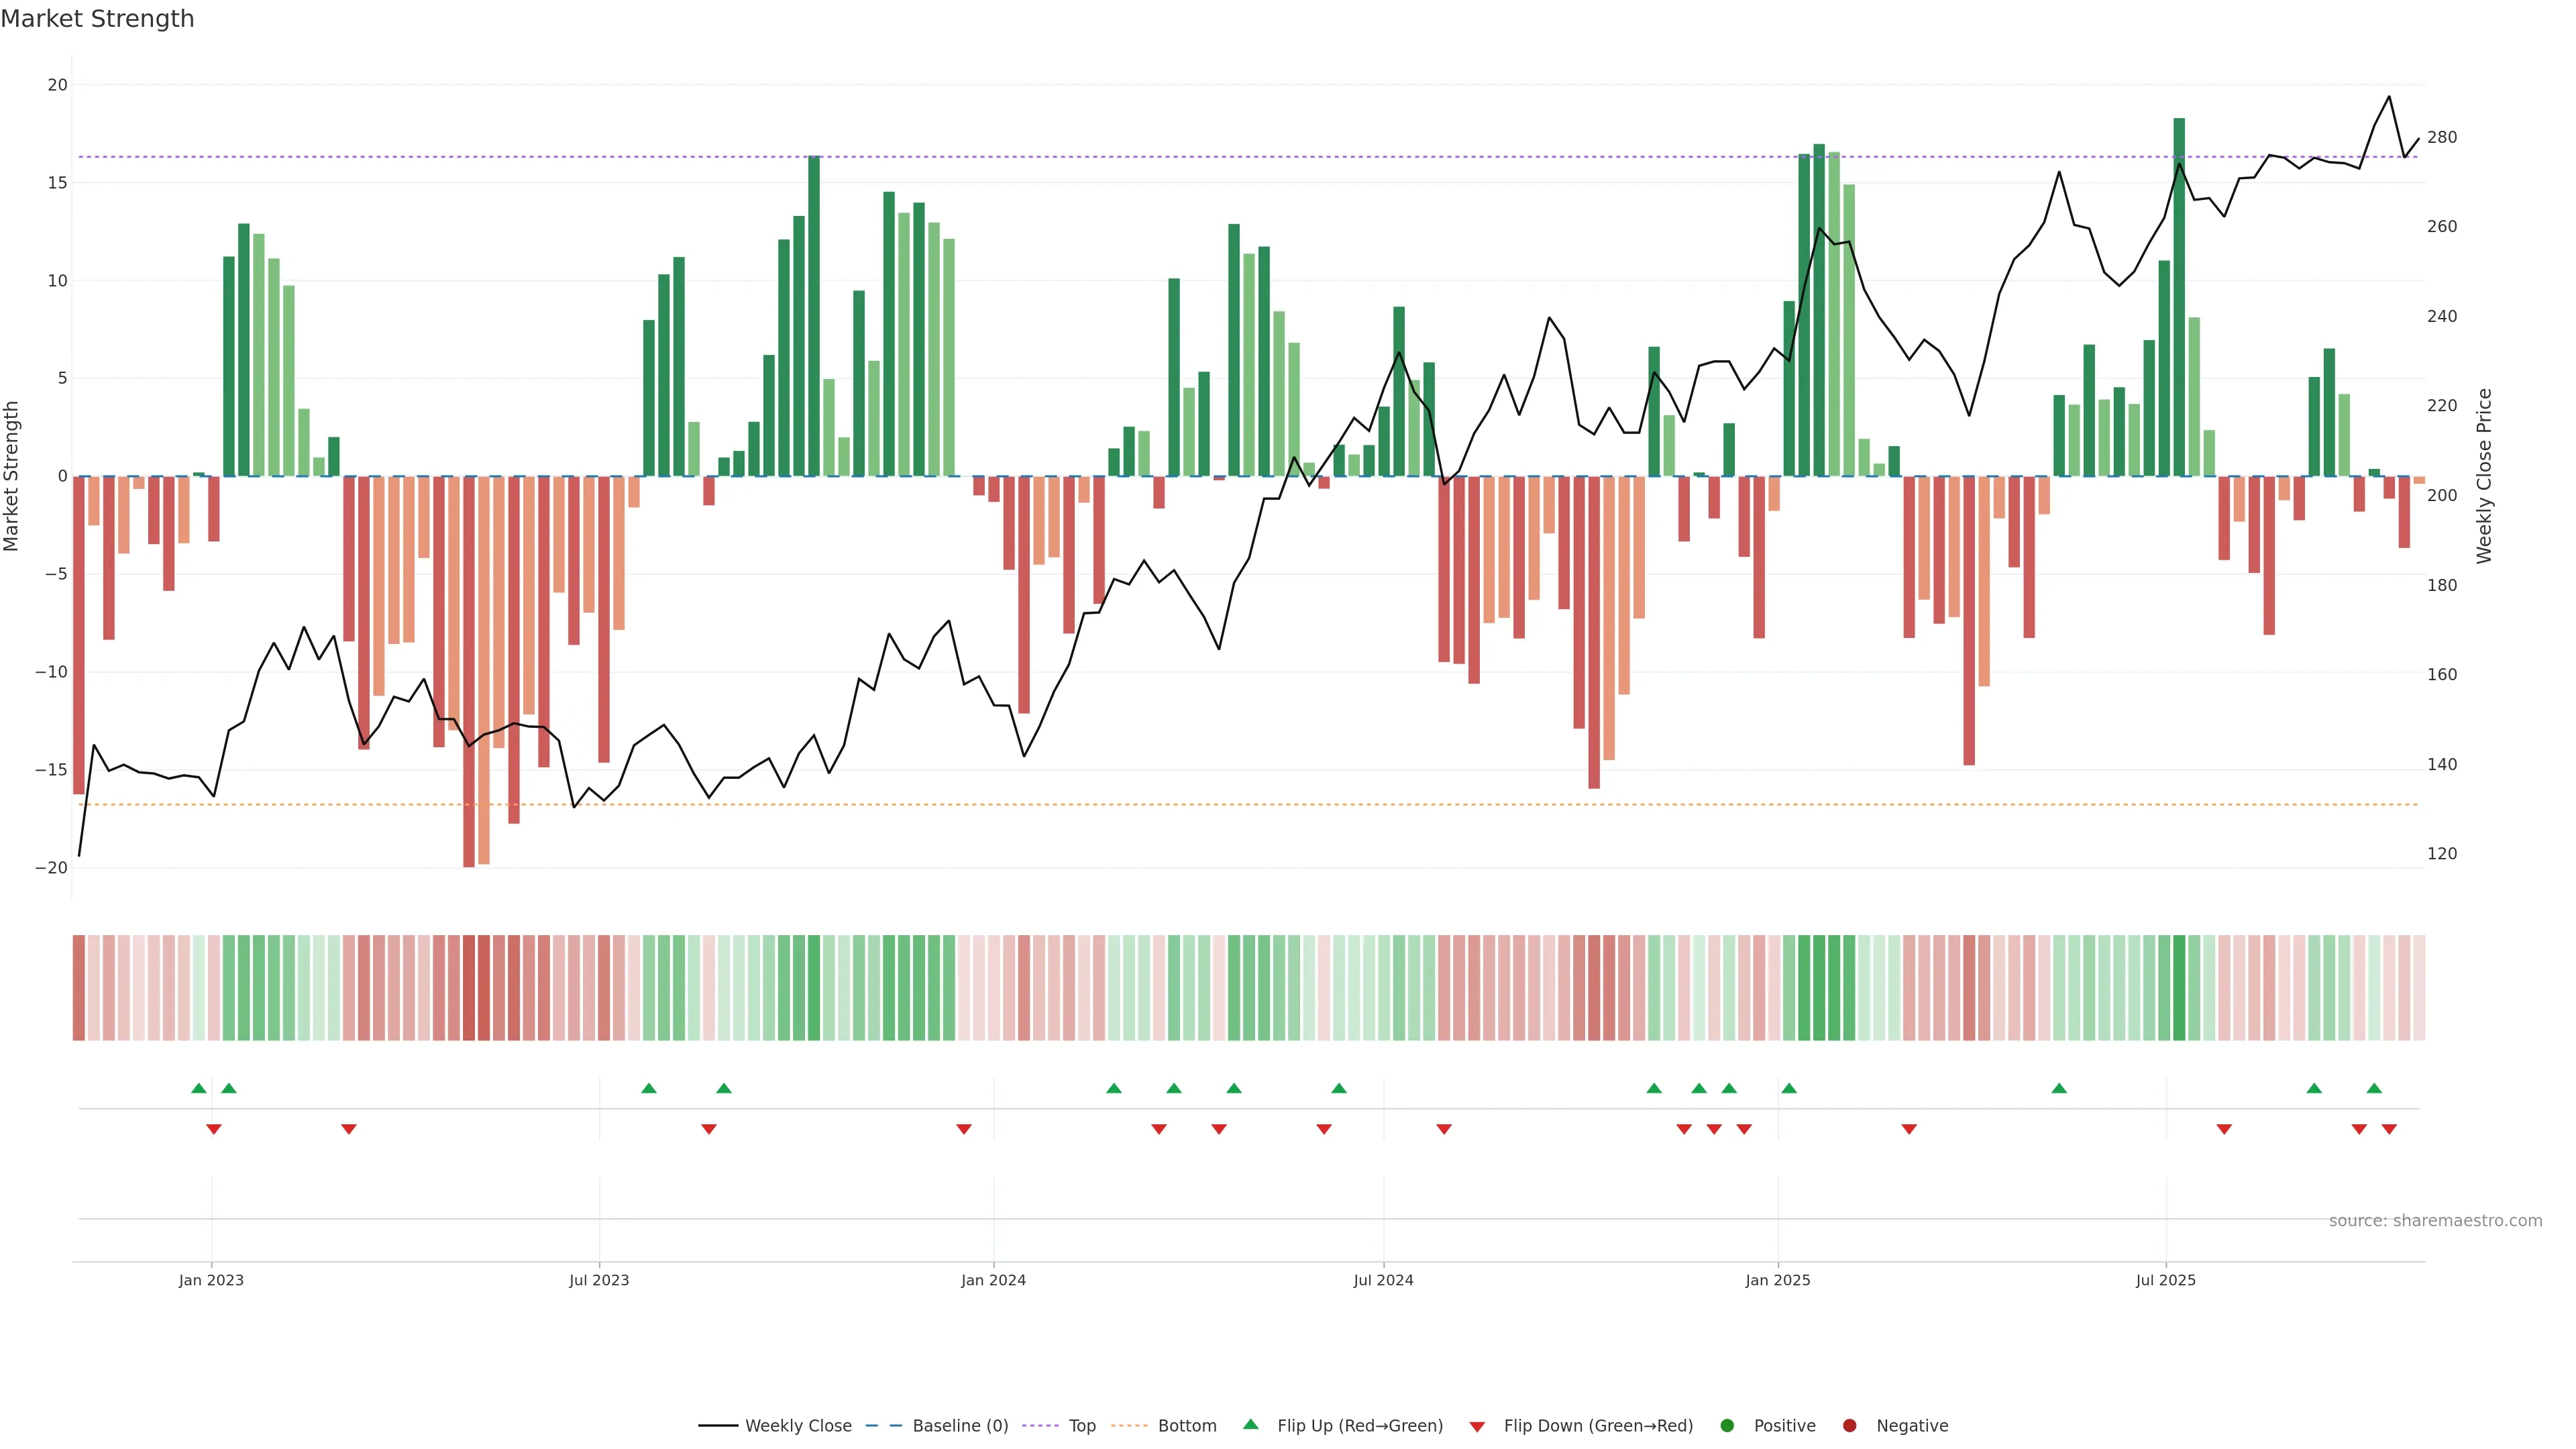The width and height of the screenshot is (2576, 1449).
Task: Click the dark red Negative legend dot
Action: point(1849,1425)
